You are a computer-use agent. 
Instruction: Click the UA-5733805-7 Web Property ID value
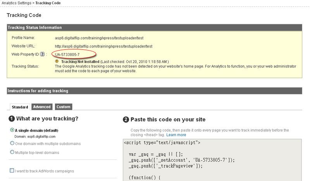[x=67, y=54]
